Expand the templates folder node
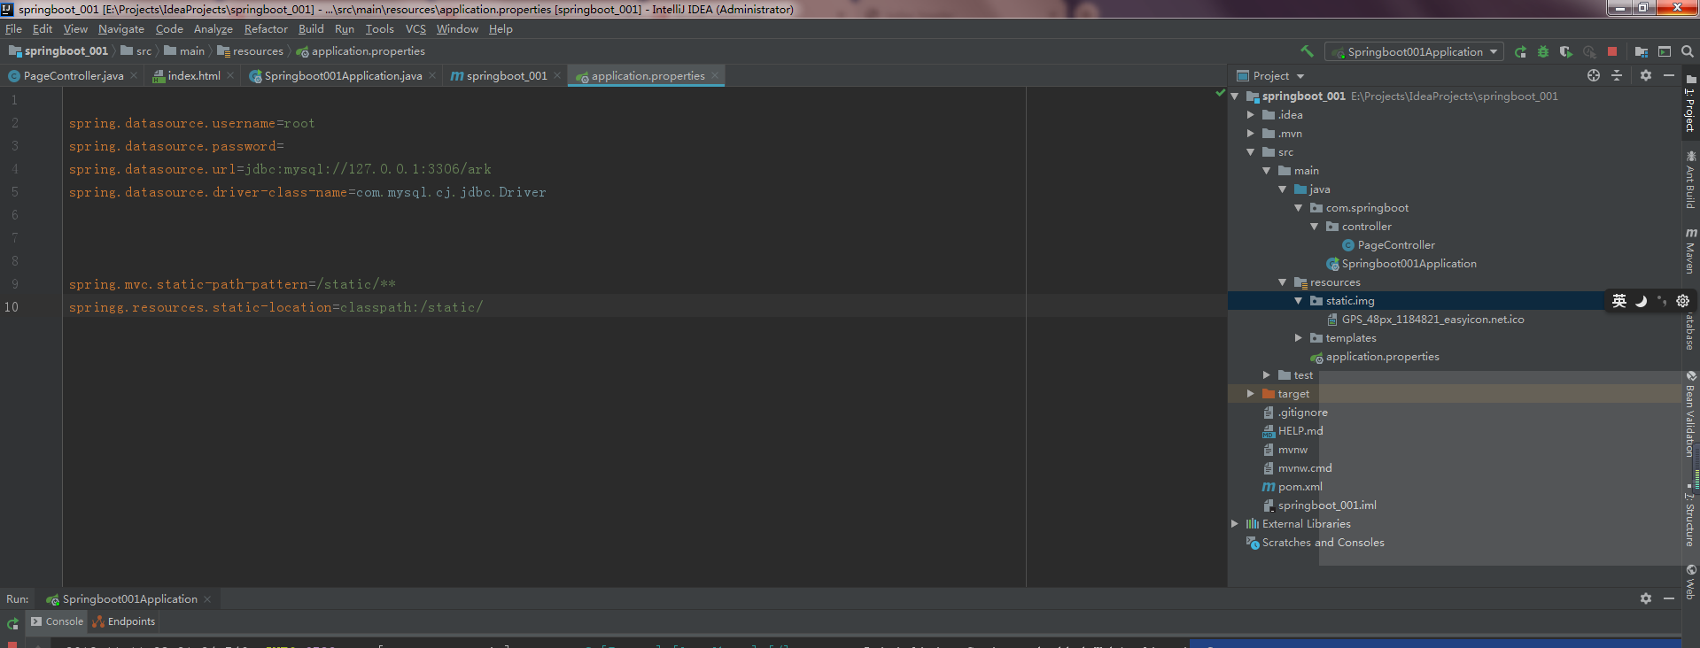 click(x=1299, y=338)
